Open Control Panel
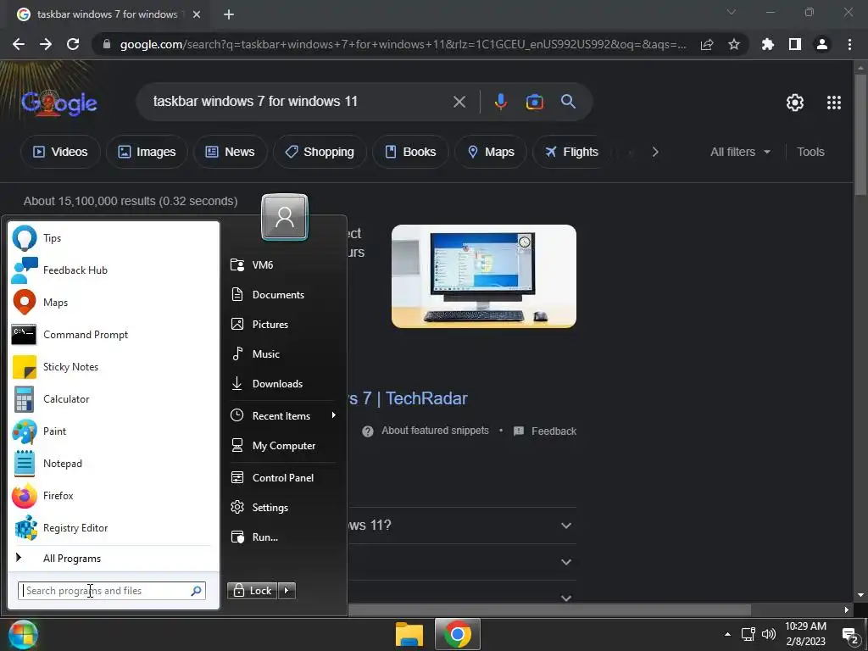 tap(283, 478)
